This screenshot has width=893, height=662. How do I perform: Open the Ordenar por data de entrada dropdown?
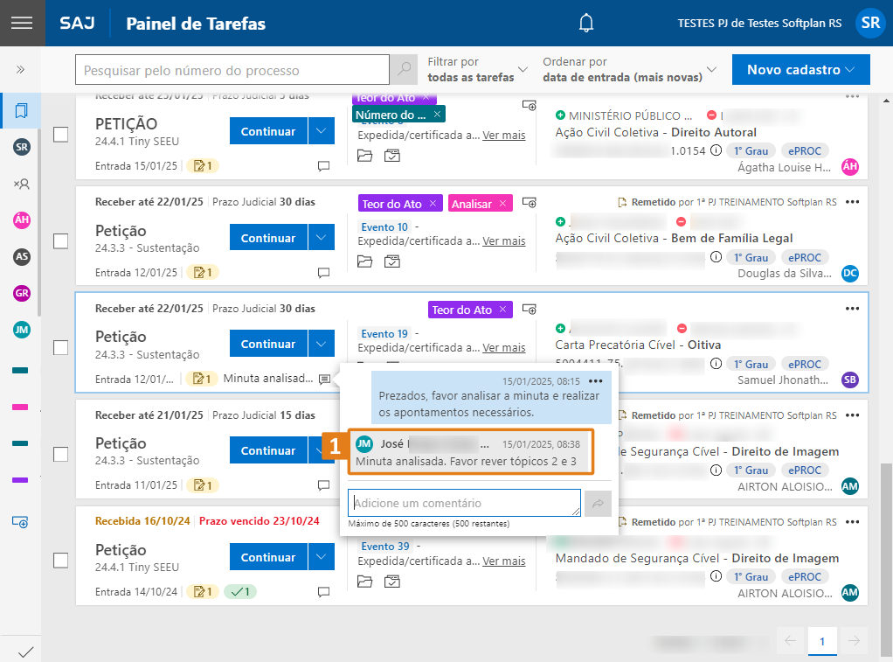click(630, 70)
